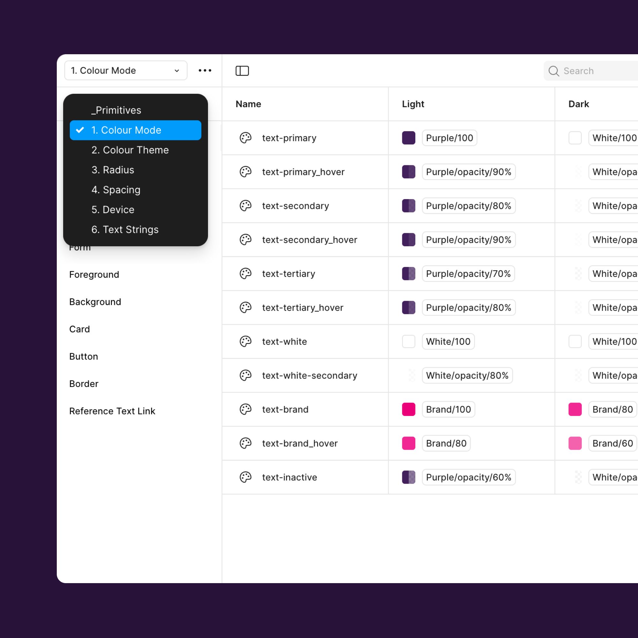
Task: Click the palette icon beside text-tertiary_hover
Action: 245,308
